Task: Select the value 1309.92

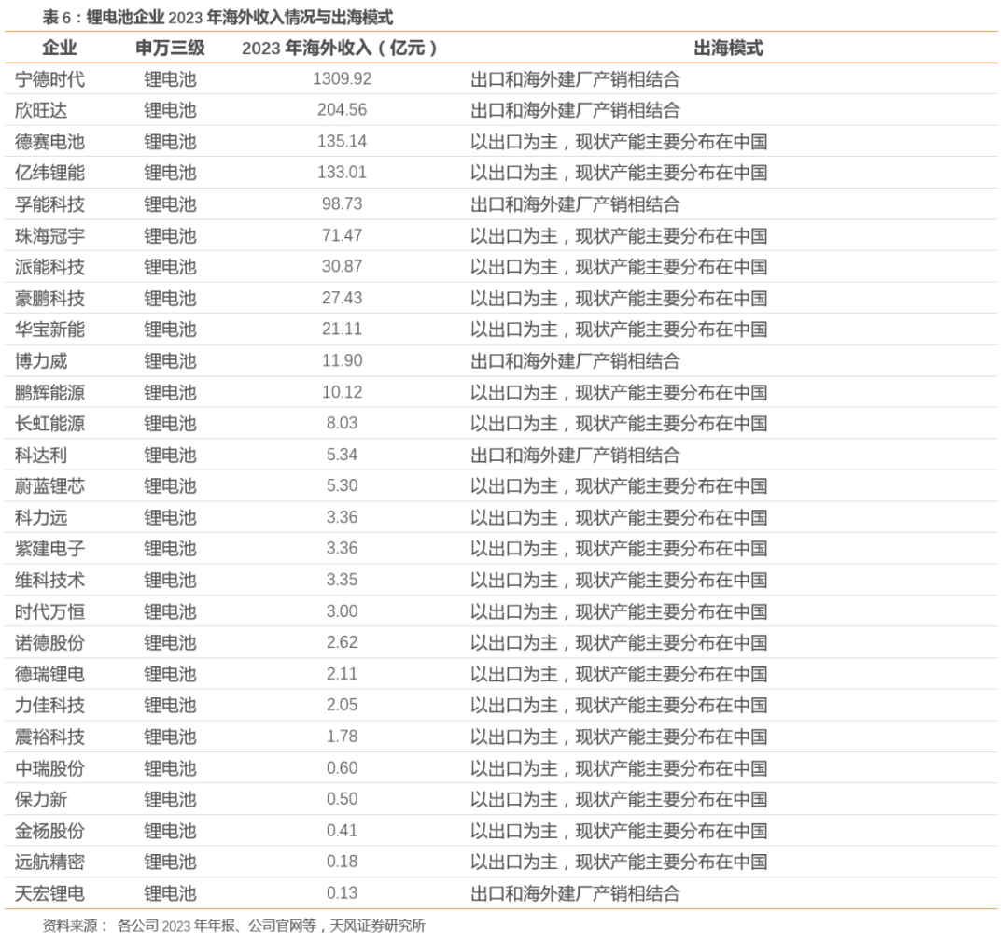Action: [x=342, y=78]
